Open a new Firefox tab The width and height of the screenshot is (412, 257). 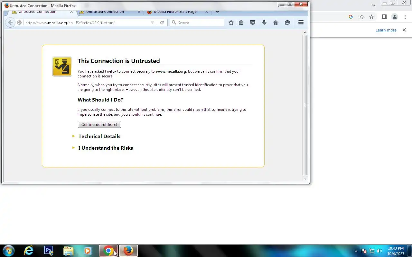click(x=217, y=12)
